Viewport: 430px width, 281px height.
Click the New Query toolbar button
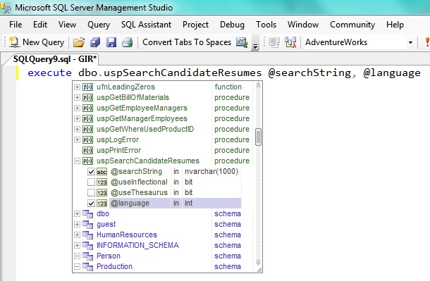(x=37, y=42)
